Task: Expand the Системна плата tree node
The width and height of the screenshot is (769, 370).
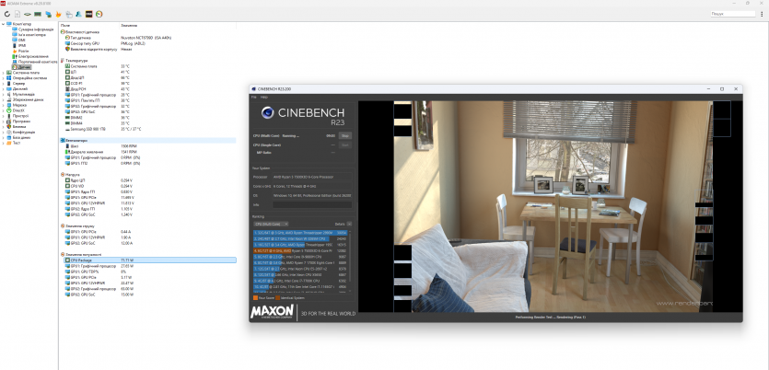Action: [3, 72]
